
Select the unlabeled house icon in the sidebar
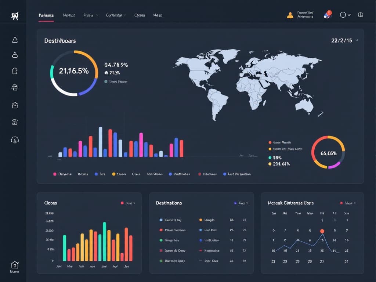tap(15, 105)
